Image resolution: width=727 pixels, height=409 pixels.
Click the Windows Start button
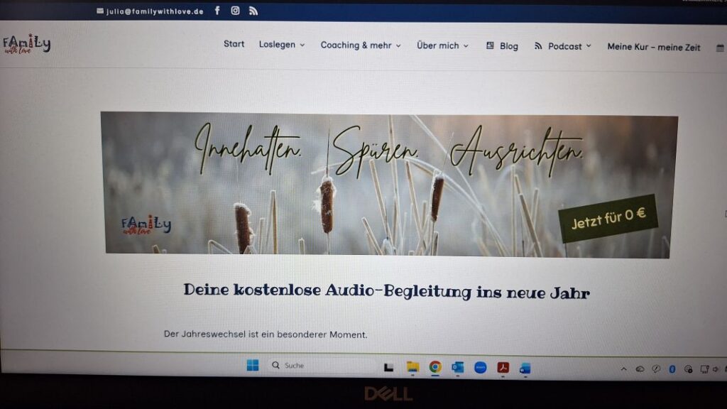[x=253, y=366]
